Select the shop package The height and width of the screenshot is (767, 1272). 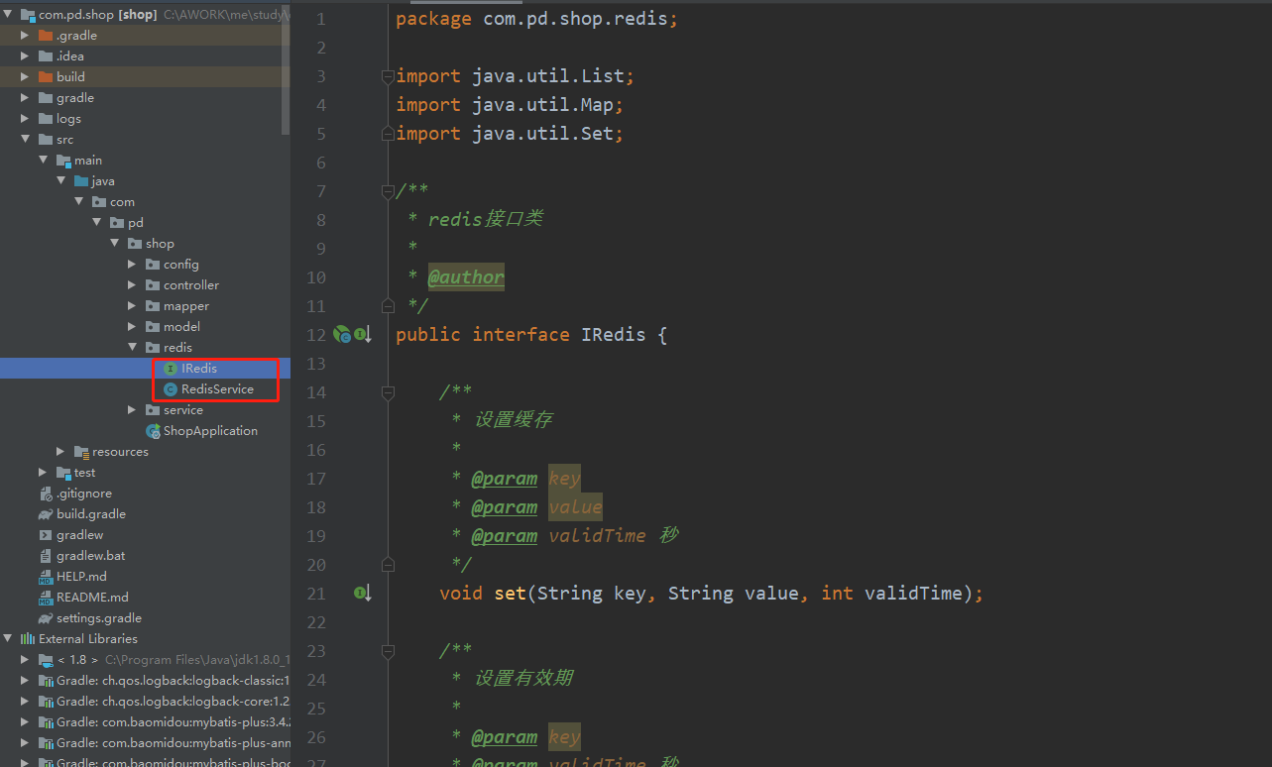(160, 244)
